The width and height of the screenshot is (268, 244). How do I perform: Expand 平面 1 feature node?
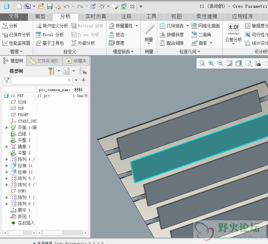point(7,127)
